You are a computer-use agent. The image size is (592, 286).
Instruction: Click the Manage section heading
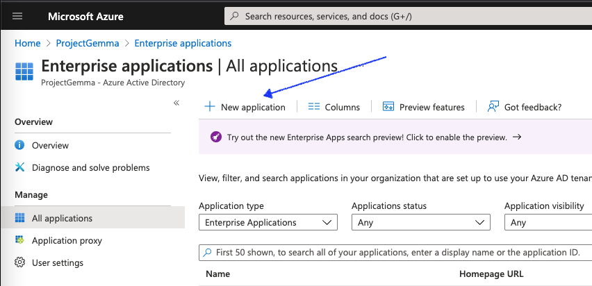click(x=31, y=194)
